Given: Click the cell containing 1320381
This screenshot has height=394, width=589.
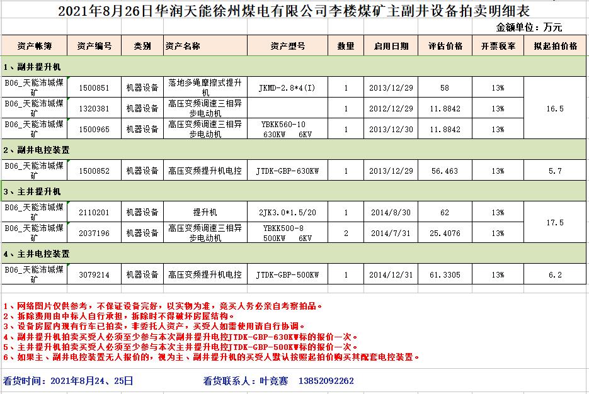Looking at the screenshot, I should (94, 108).
